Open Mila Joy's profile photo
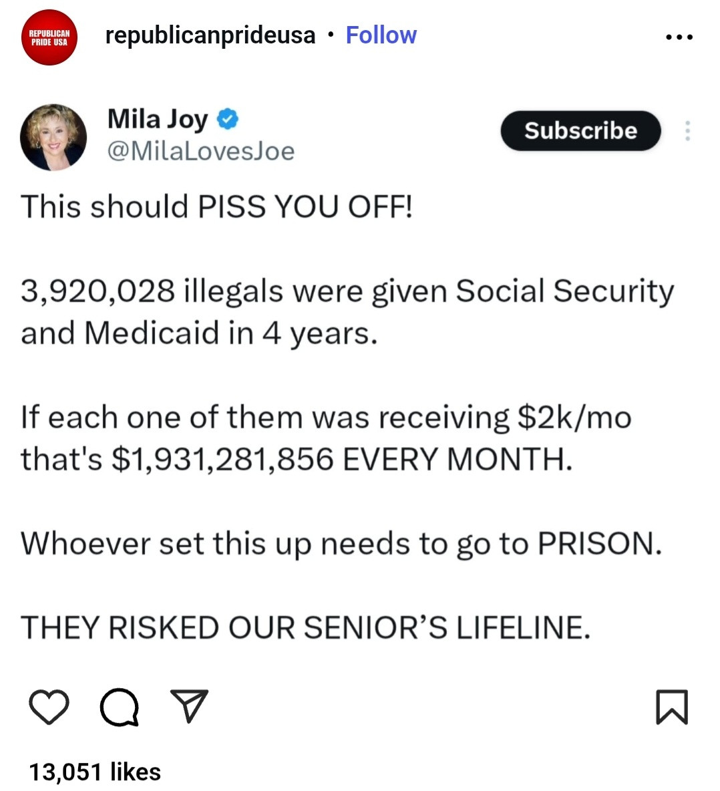 (53, 137)
